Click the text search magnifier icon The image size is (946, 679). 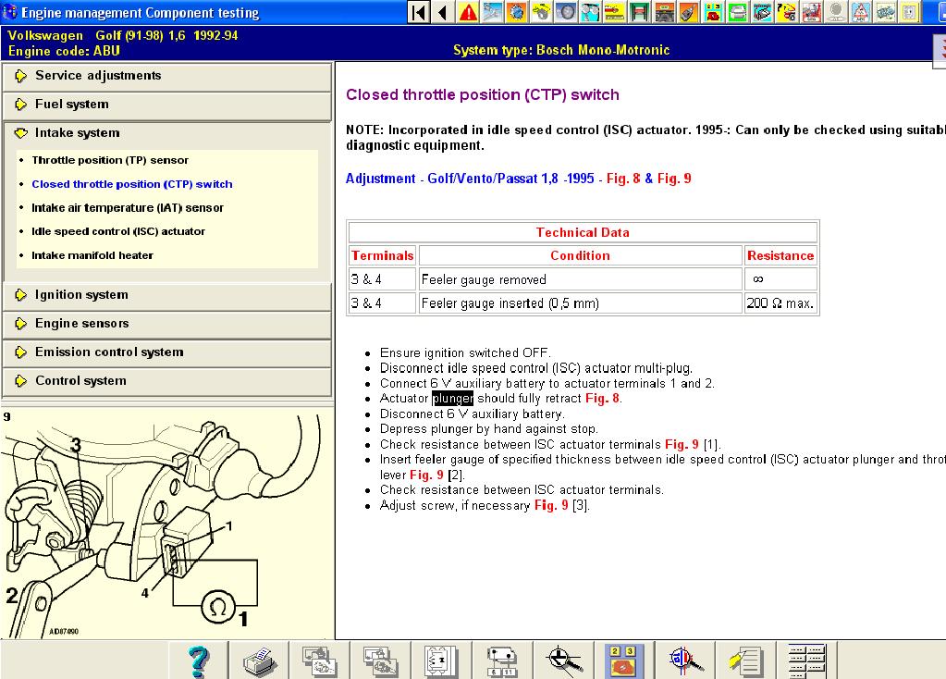pos(686,660)
